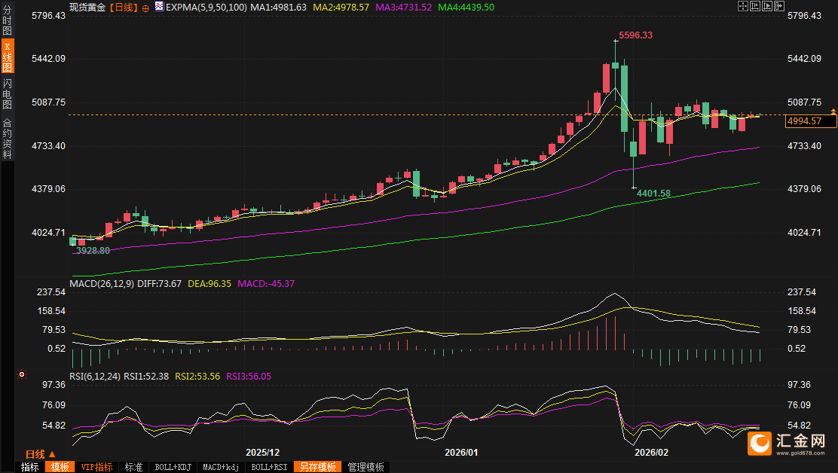The image size is (838, 473).
Task: Click the 3928.80 low price label
Action: pos(93,250)
